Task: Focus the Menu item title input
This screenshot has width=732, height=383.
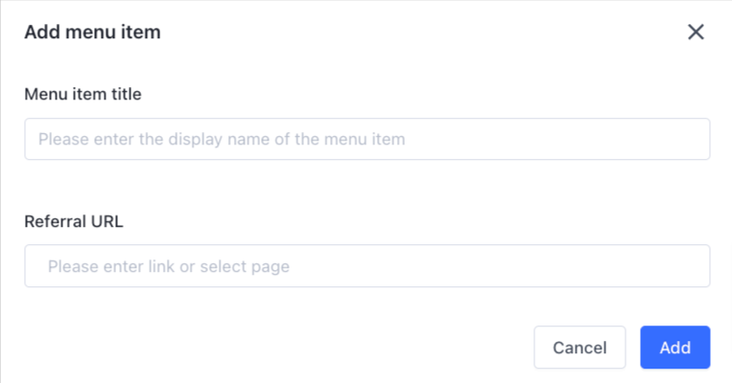Action: click(366, 139)
